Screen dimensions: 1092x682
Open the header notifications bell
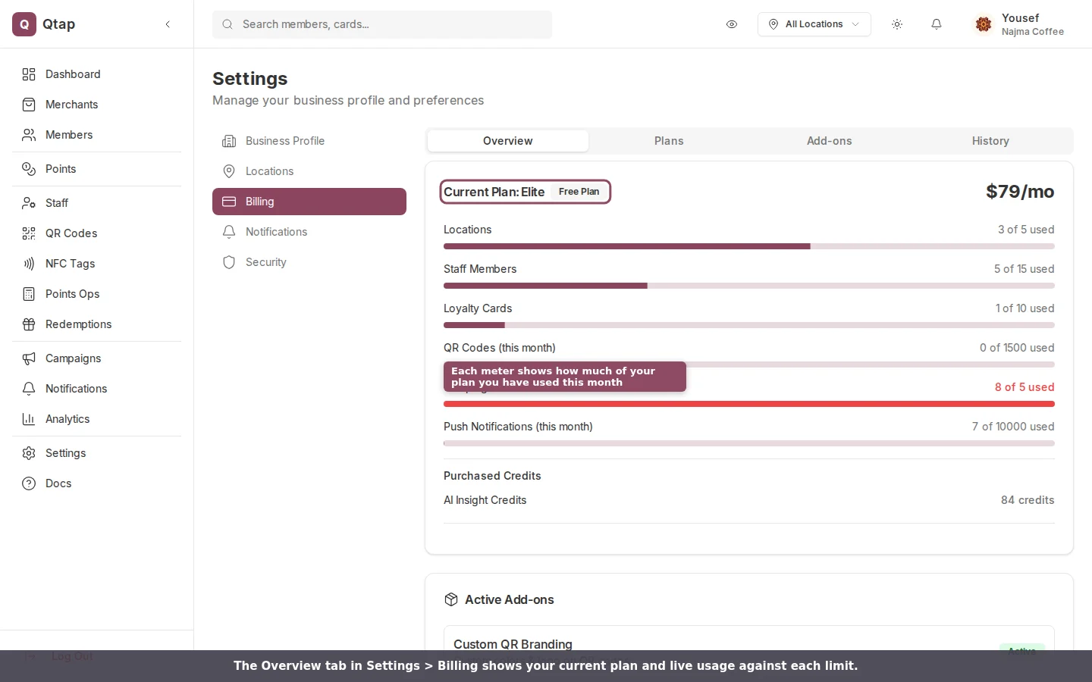click(937, 24)
